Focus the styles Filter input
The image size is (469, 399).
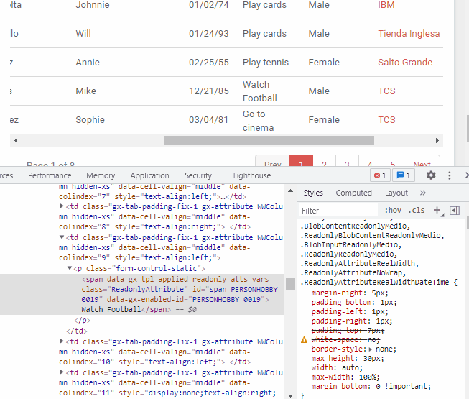click(338, 211)
